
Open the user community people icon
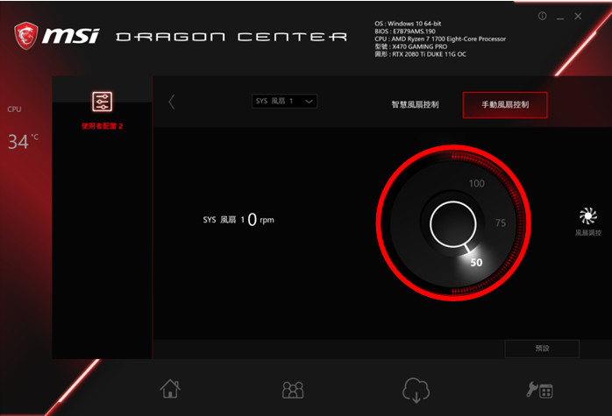(x=293, y=390)
